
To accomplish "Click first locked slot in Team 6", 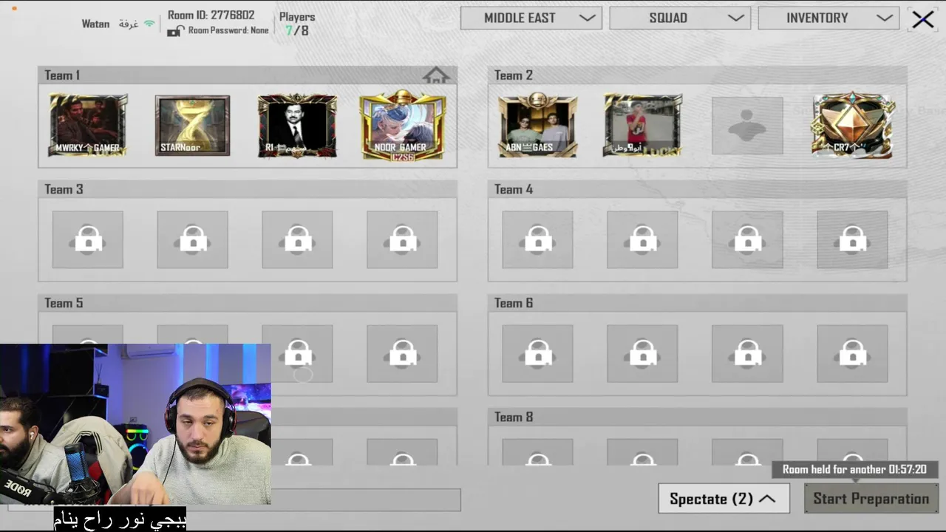I will click(x=537, y=354).
